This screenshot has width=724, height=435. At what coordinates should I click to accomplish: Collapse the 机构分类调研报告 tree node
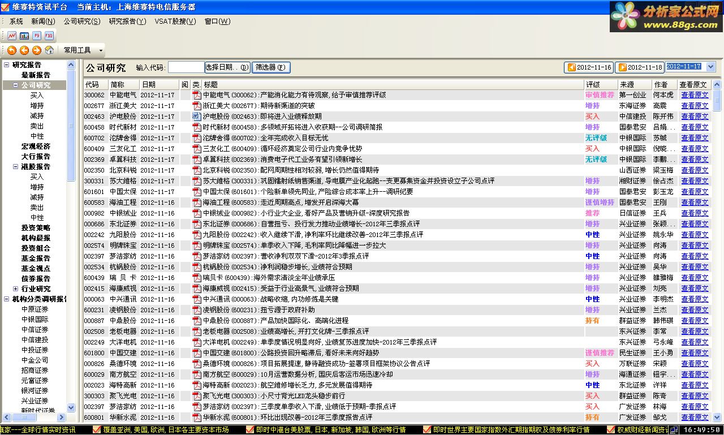tap(7, 299)
